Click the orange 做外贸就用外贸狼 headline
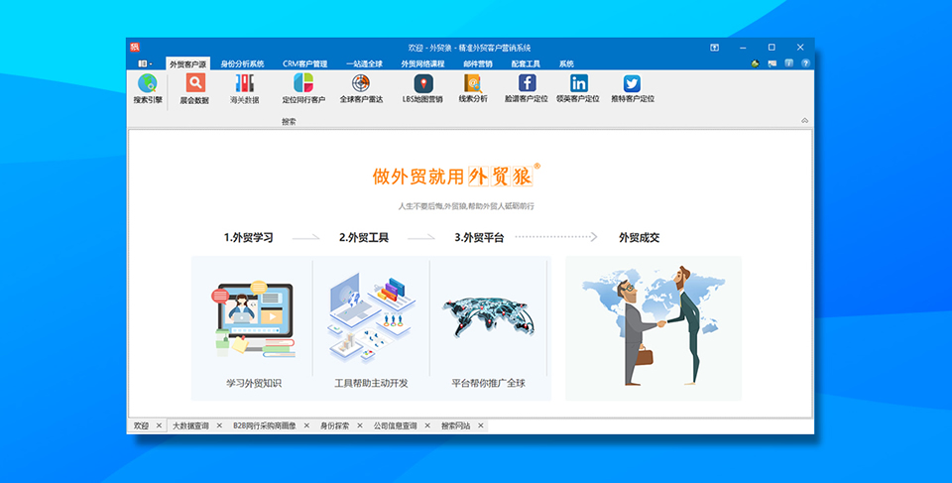Image resolution: width=952 pixels, height=483 pixels. point(455,176)
